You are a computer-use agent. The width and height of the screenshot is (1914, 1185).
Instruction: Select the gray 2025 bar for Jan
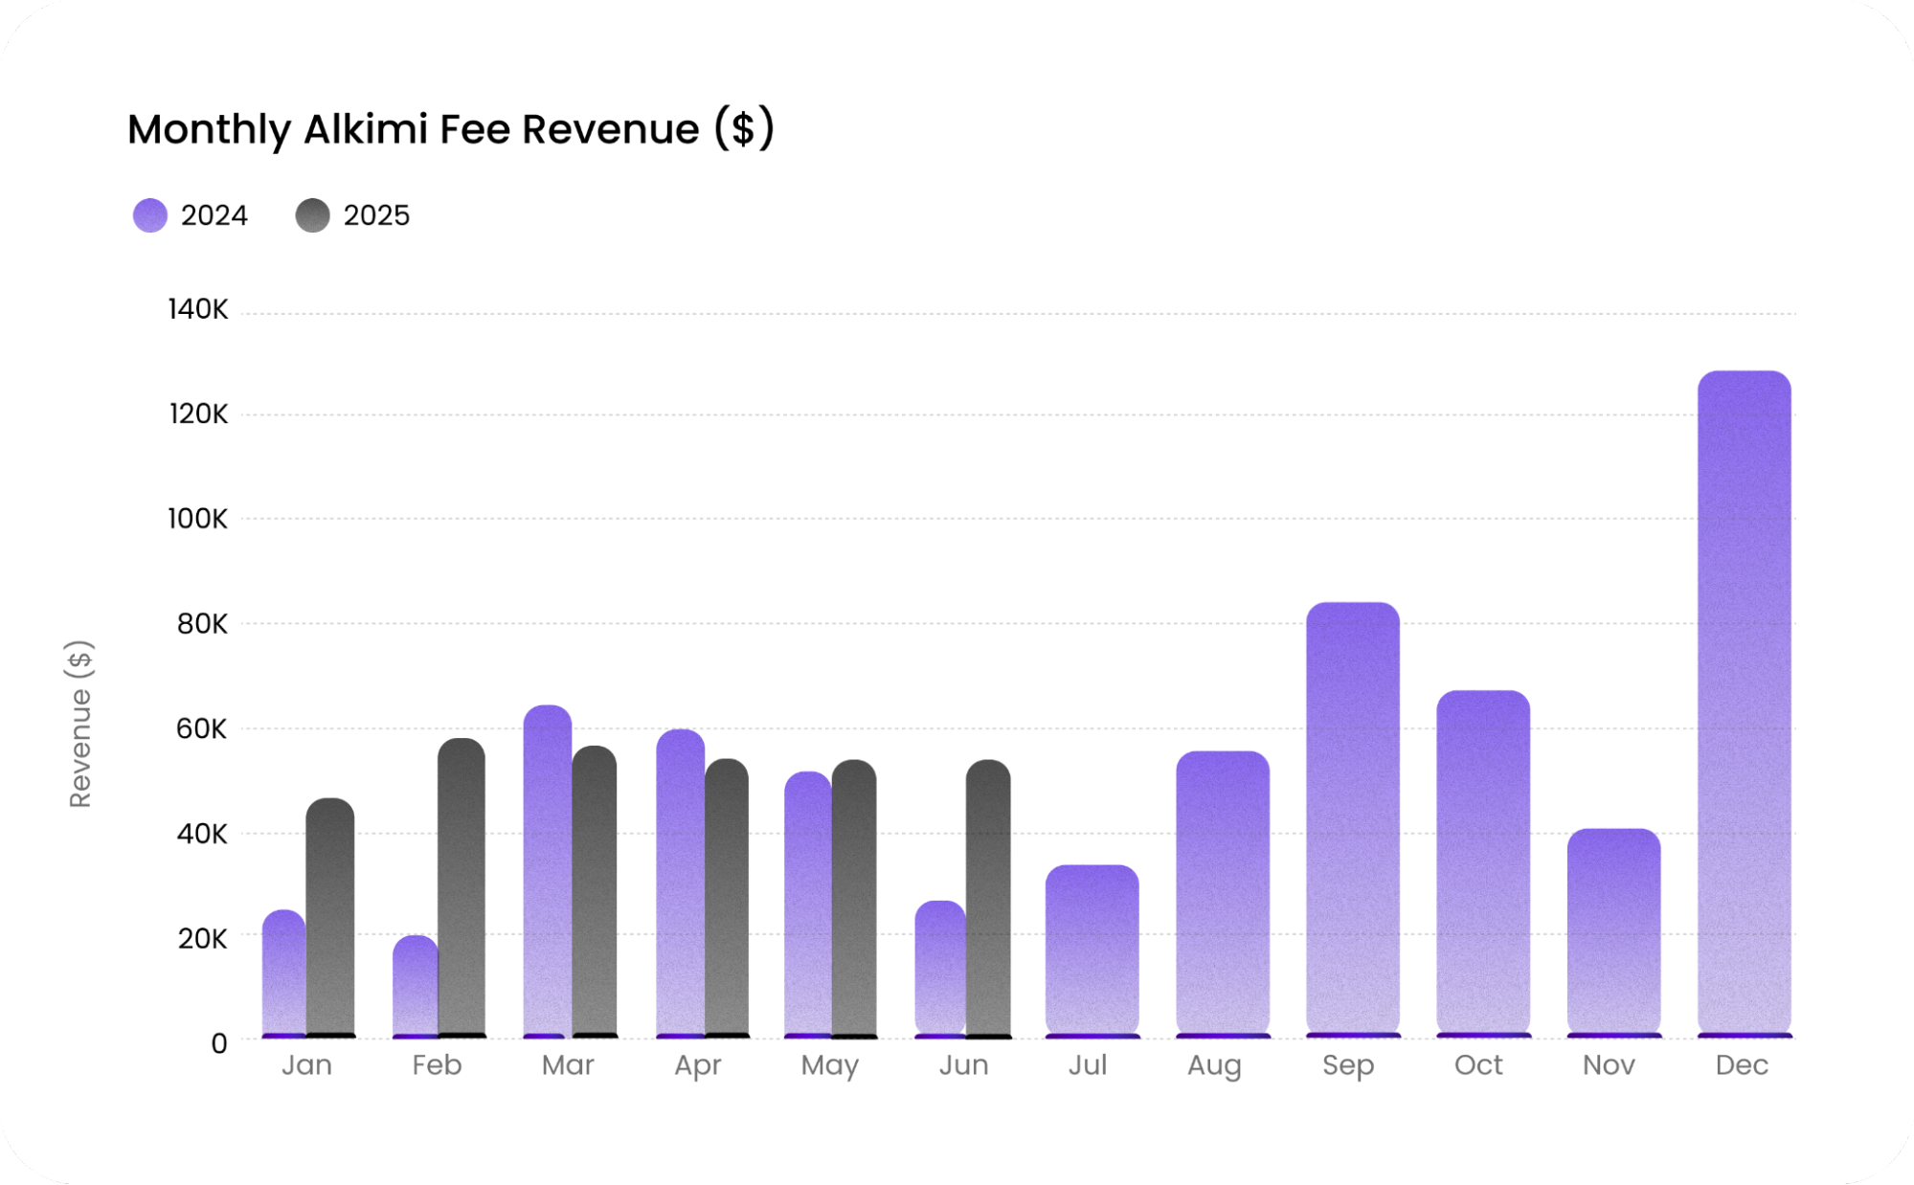[330, 918]
